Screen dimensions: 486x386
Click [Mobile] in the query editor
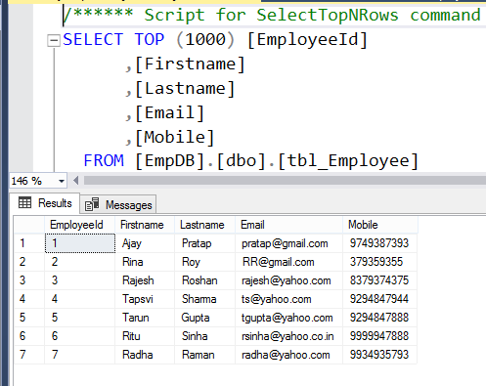pyautogui.click(x=174, y=138)
